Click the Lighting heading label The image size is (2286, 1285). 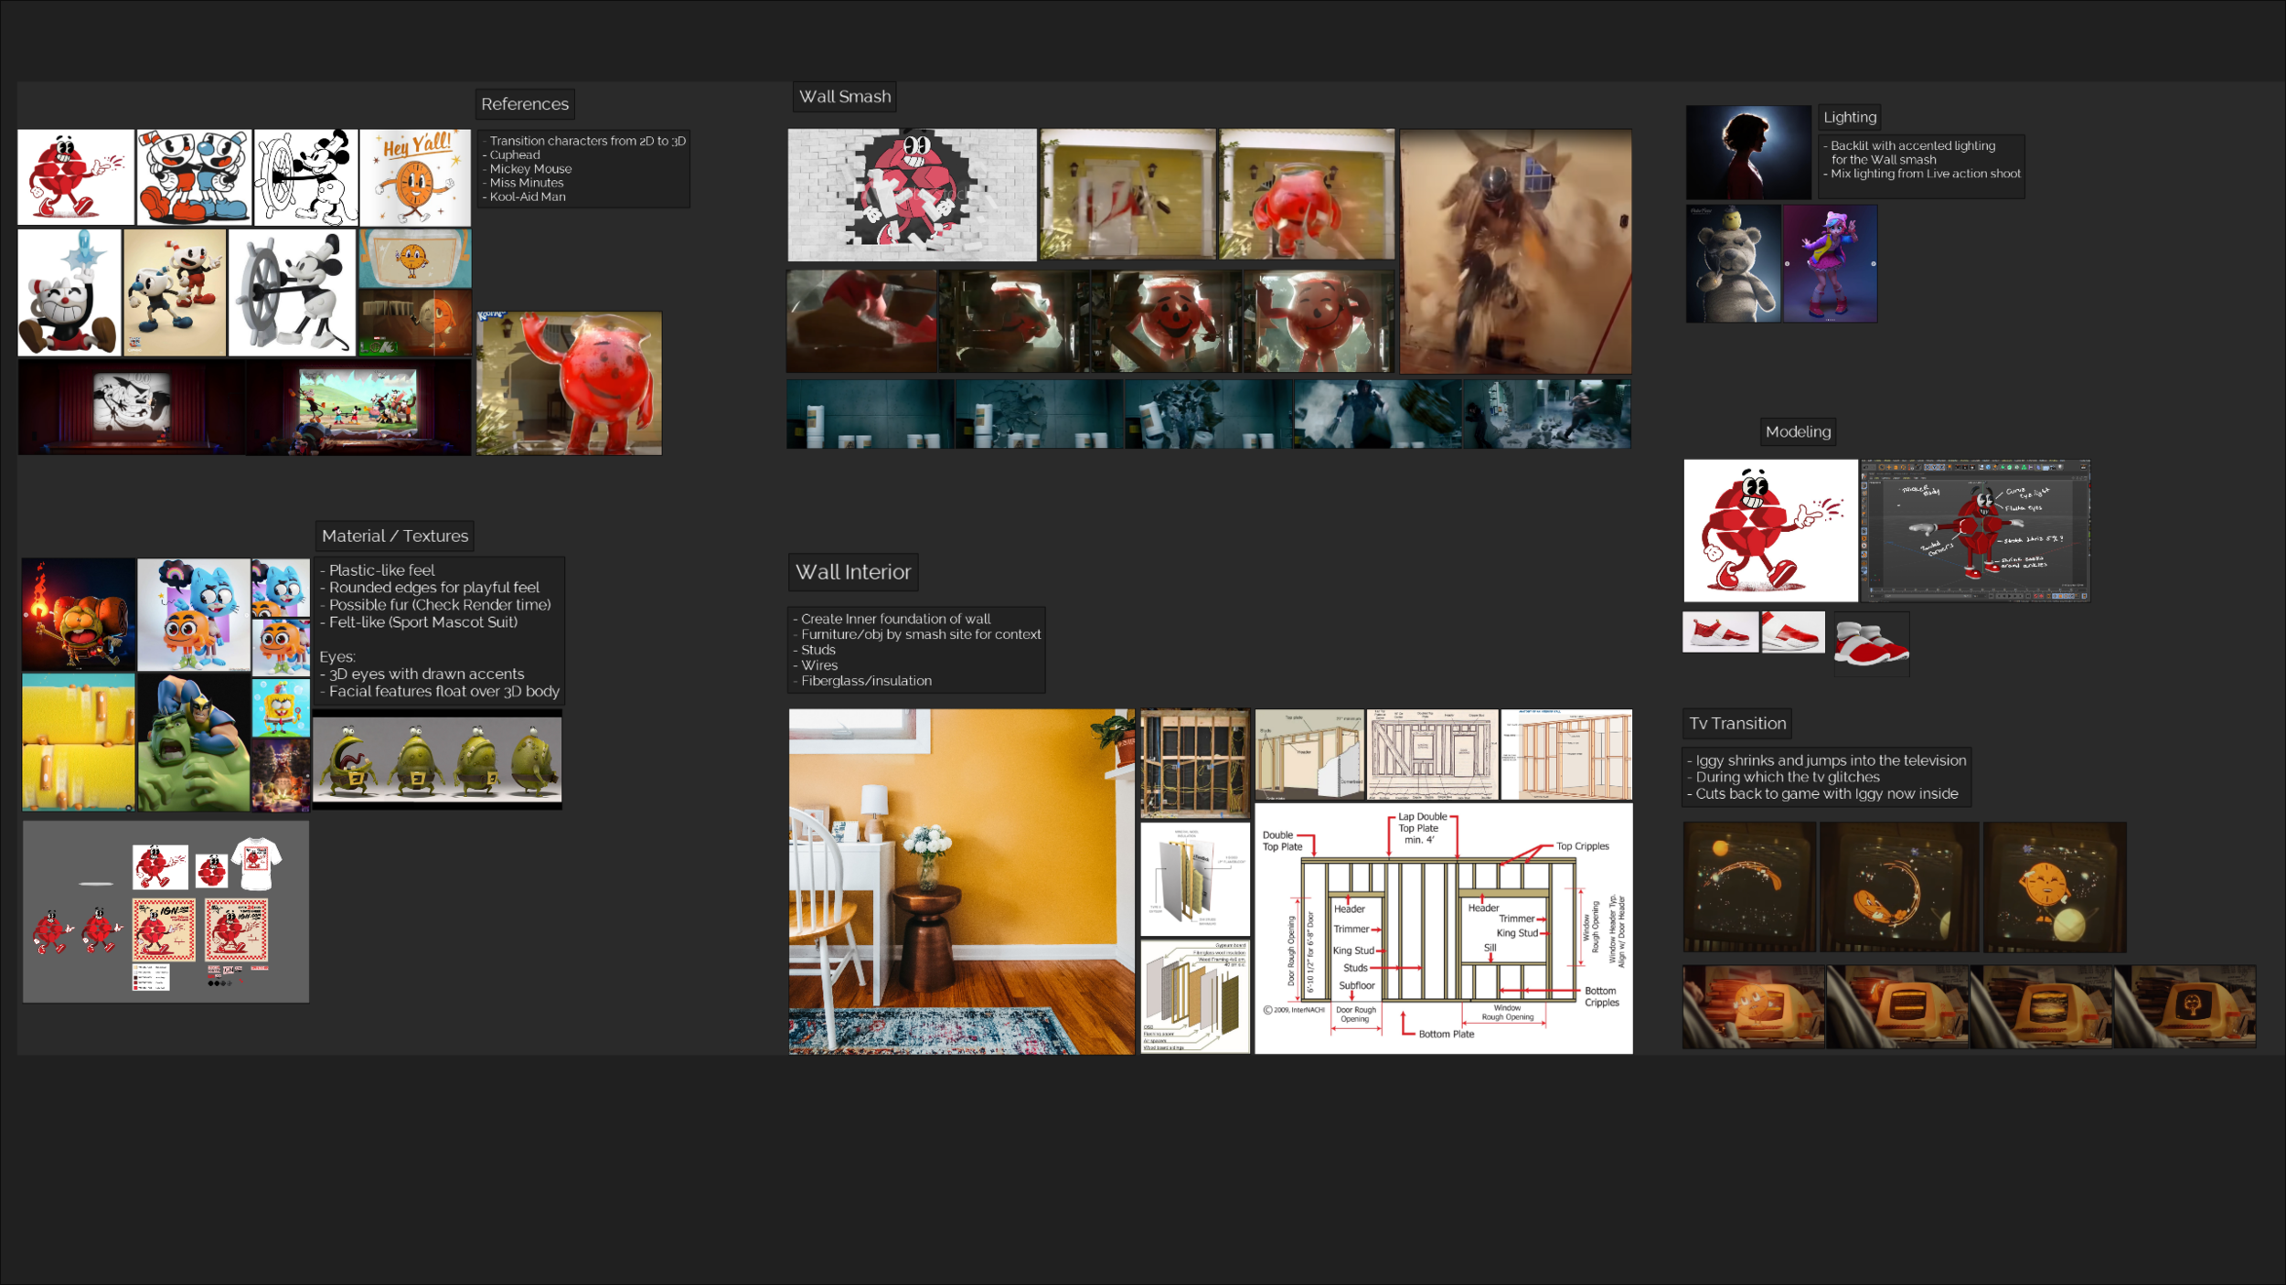[x=1849, y=118]
